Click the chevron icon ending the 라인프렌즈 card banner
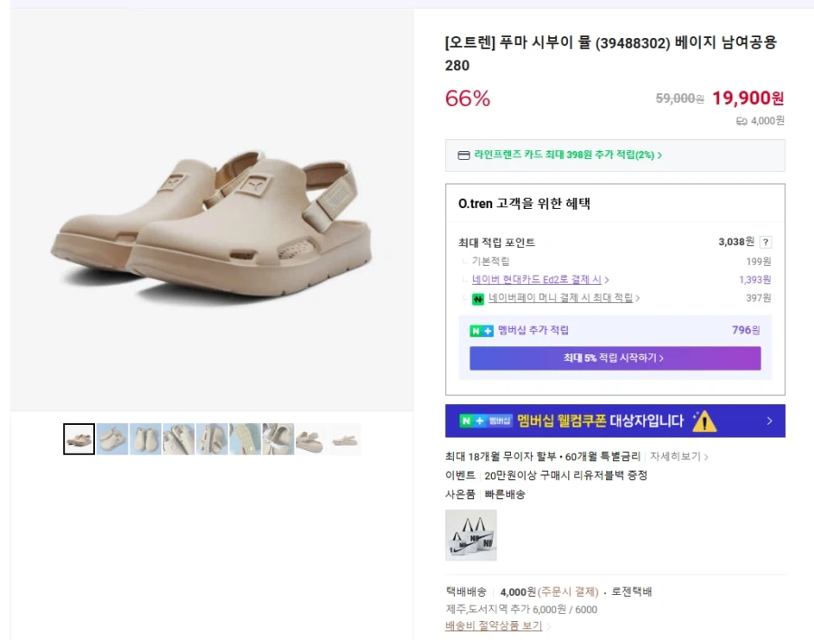 coord(661,155)
